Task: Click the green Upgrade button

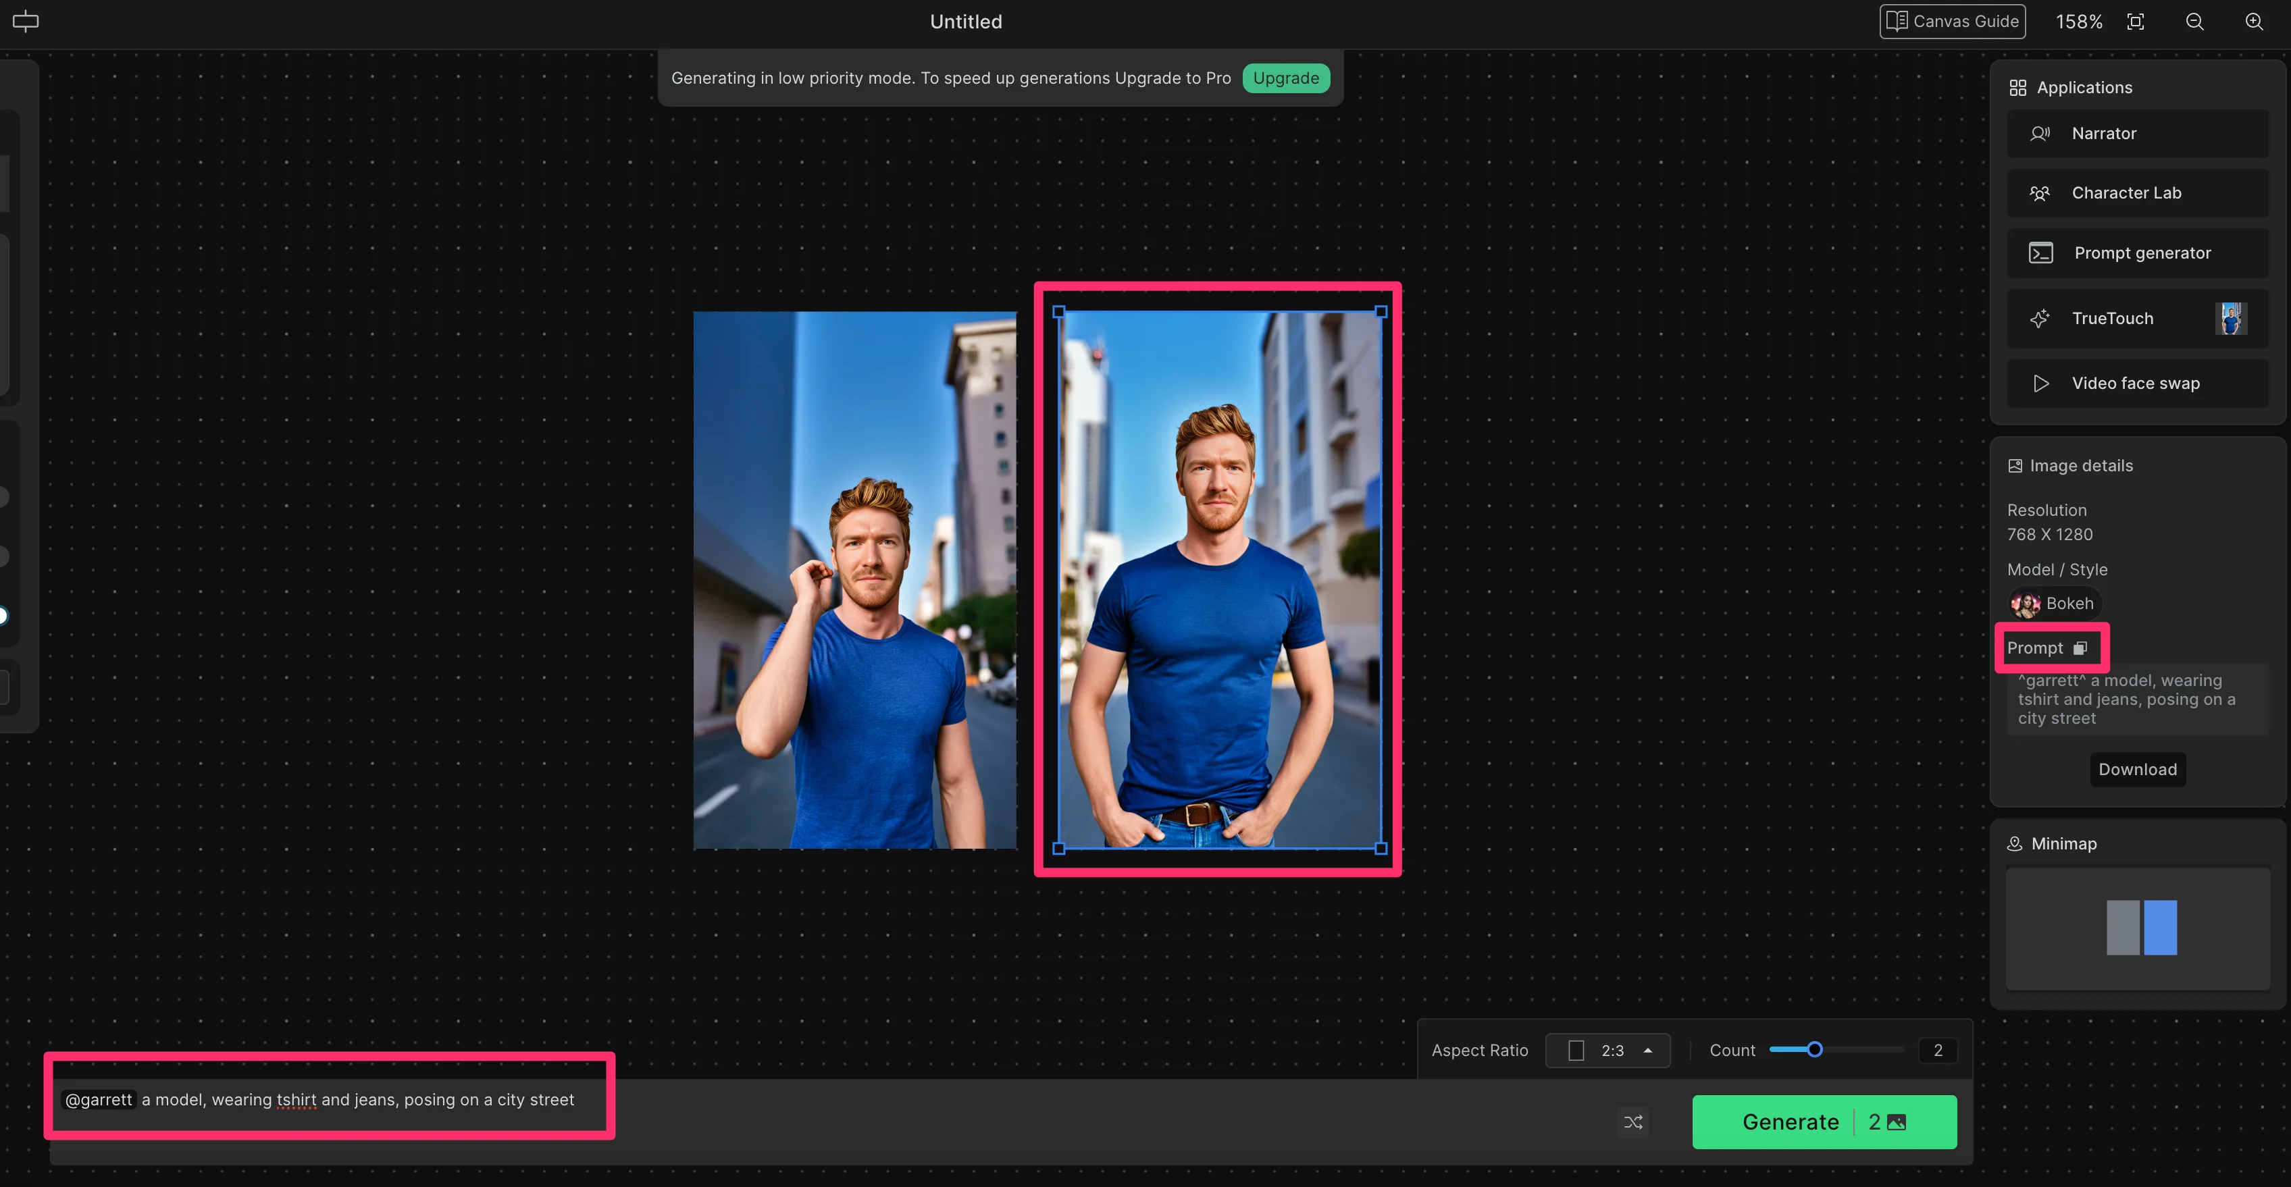Action: (x=1285, y=78)
